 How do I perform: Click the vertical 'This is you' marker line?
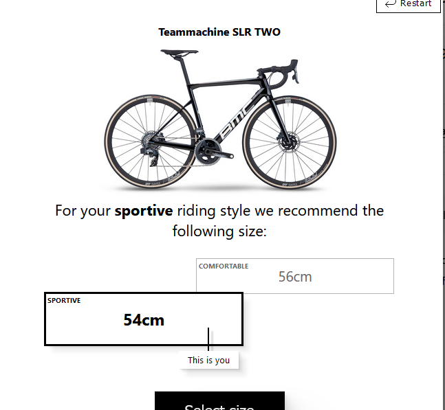click(208, 339)
